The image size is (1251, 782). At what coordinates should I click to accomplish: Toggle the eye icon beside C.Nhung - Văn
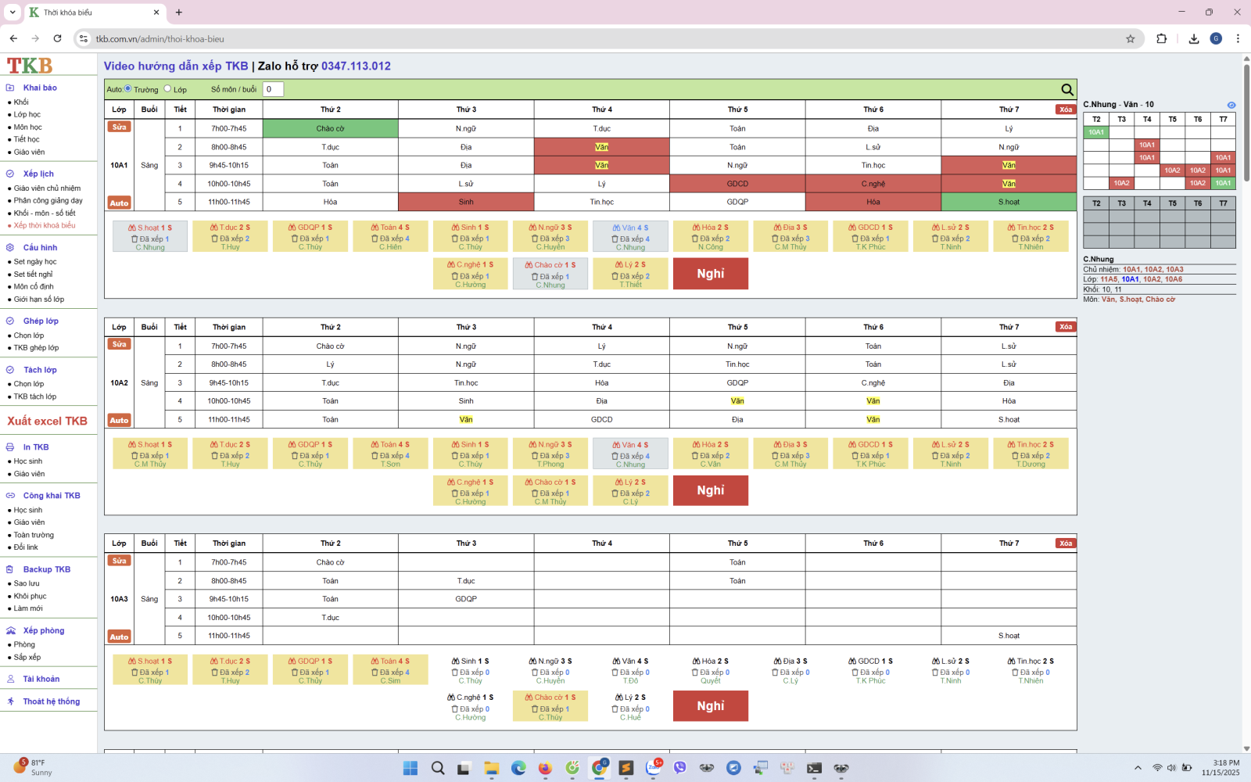pyautogui.click(x=1231, y=105)
